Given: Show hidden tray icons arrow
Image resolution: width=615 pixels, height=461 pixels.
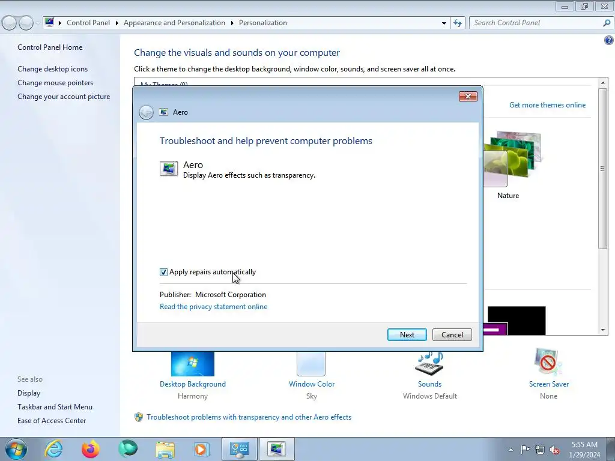Looking at the screenshot, I should (x=510, y=450).
